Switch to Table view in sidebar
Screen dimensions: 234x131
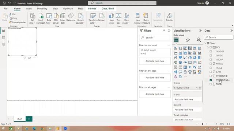[4, 37]
